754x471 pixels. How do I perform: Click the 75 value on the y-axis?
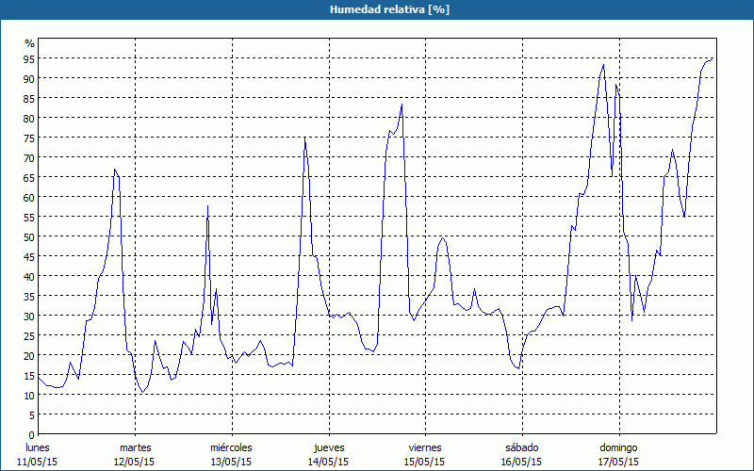coord(29,138)
